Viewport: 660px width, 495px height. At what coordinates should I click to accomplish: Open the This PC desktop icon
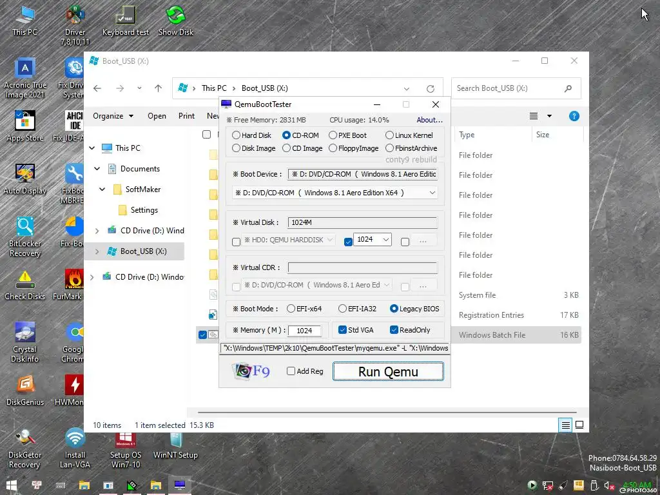[25, 21]
